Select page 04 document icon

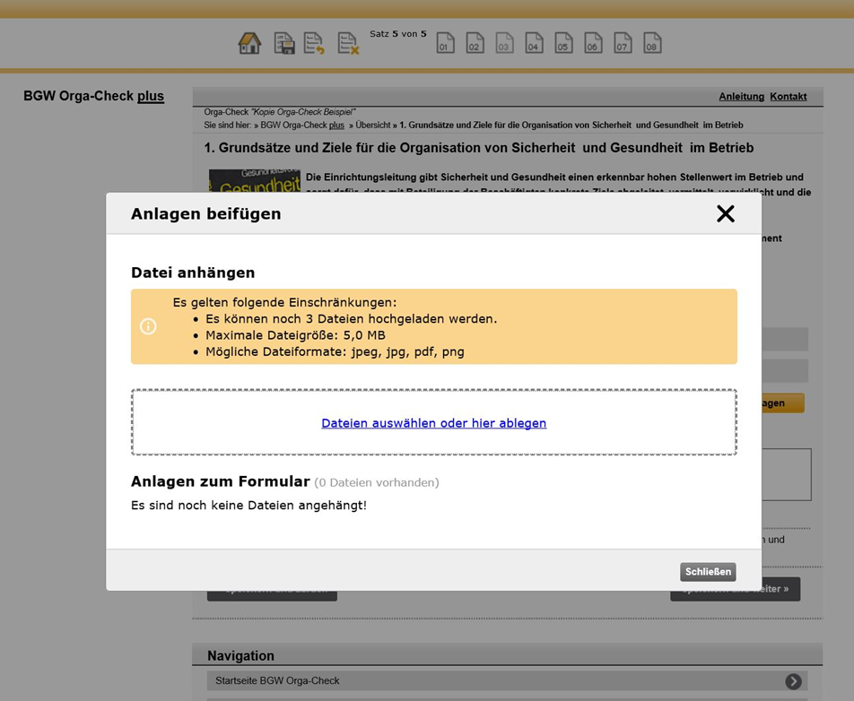point(534,43)
